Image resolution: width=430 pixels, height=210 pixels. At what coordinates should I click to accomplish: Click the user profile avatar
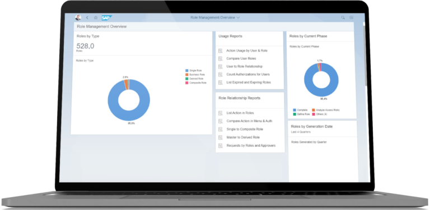(x=78, y=17)
